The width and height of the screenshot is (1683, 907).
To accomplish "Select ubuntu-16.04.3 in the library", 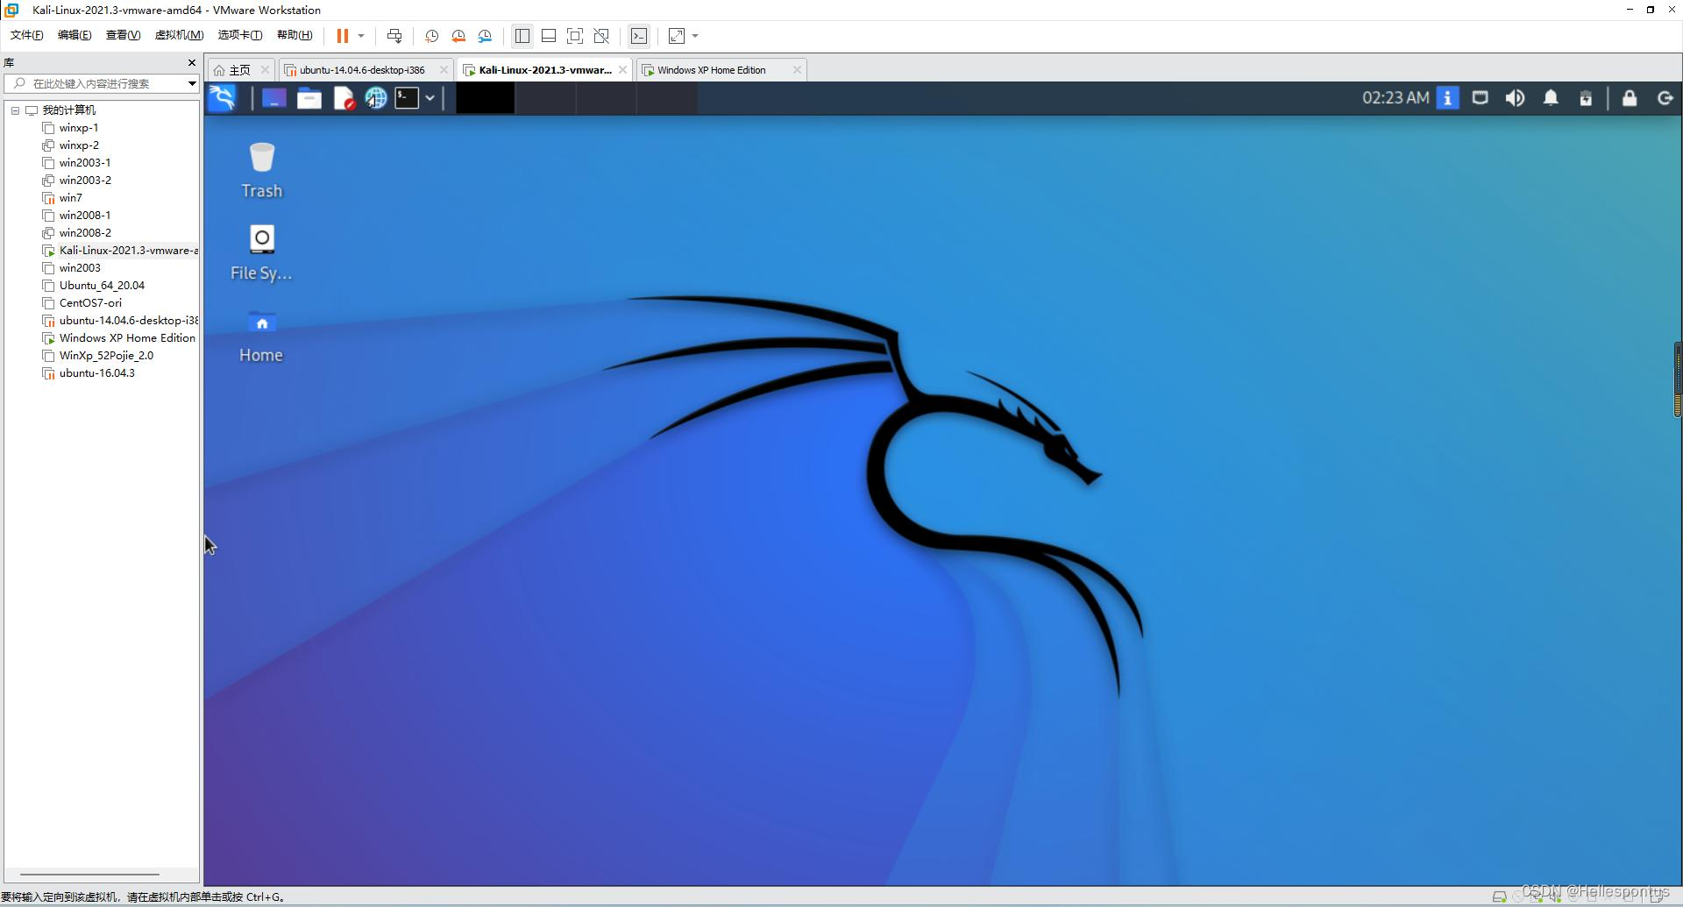I will [x=96, y=373].
